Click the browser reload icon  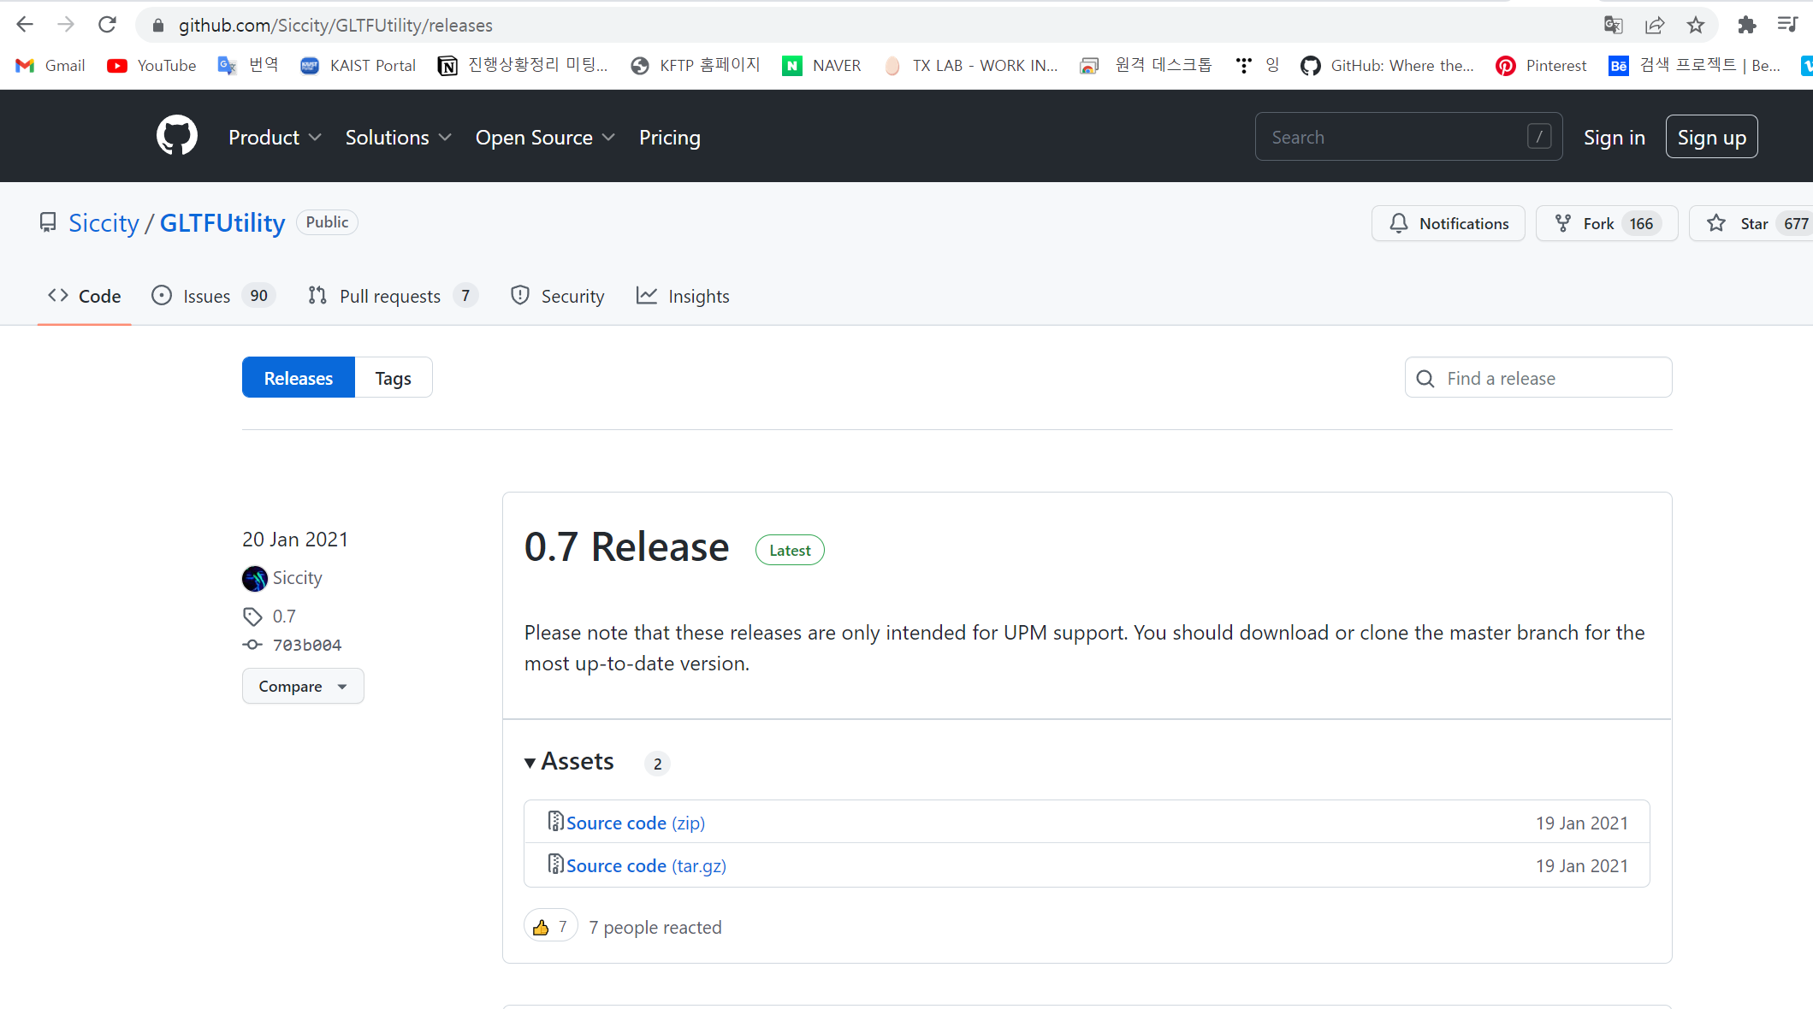107,25
